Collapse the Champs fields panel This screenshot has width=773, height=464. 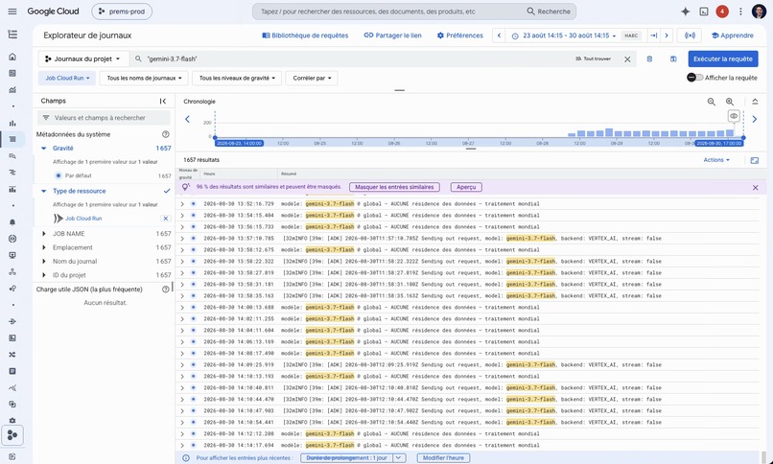(163, 101)
